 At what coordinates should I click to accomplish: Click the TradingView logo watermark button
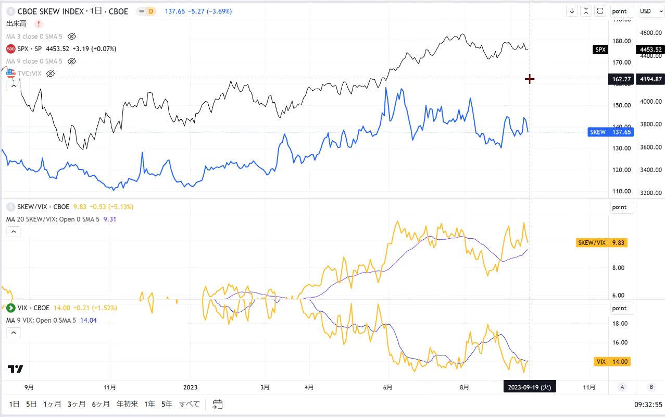pyautogui.click(x=16, y=369)
